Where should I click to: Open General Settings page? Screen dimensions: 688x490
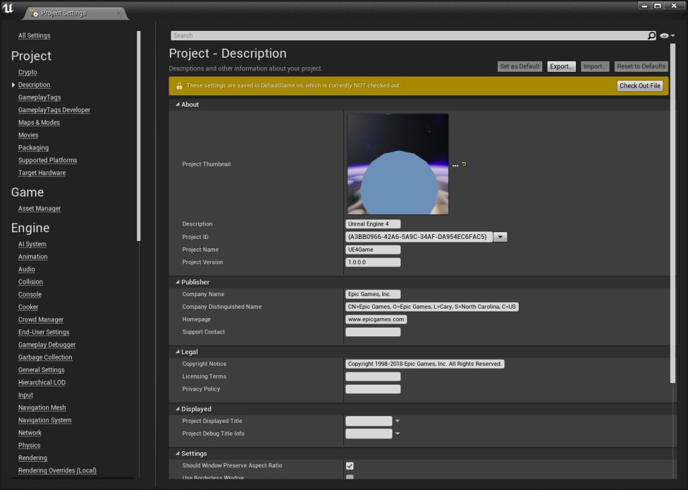[41, 370]
